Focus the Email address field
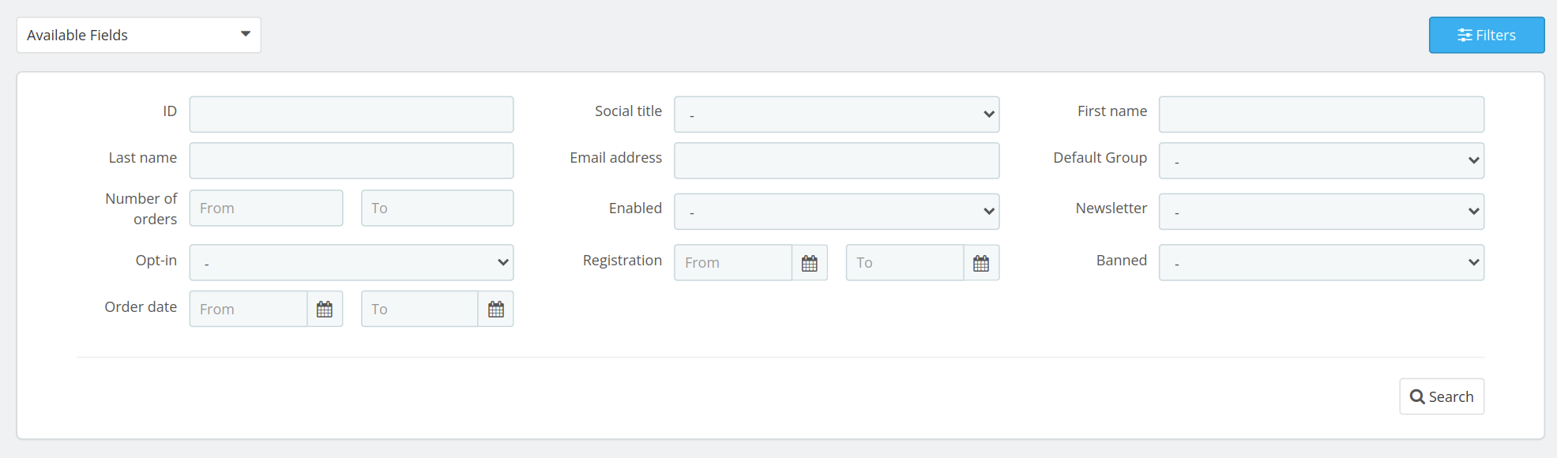This screenshot has height=458, width=1557. pos(836,161)
